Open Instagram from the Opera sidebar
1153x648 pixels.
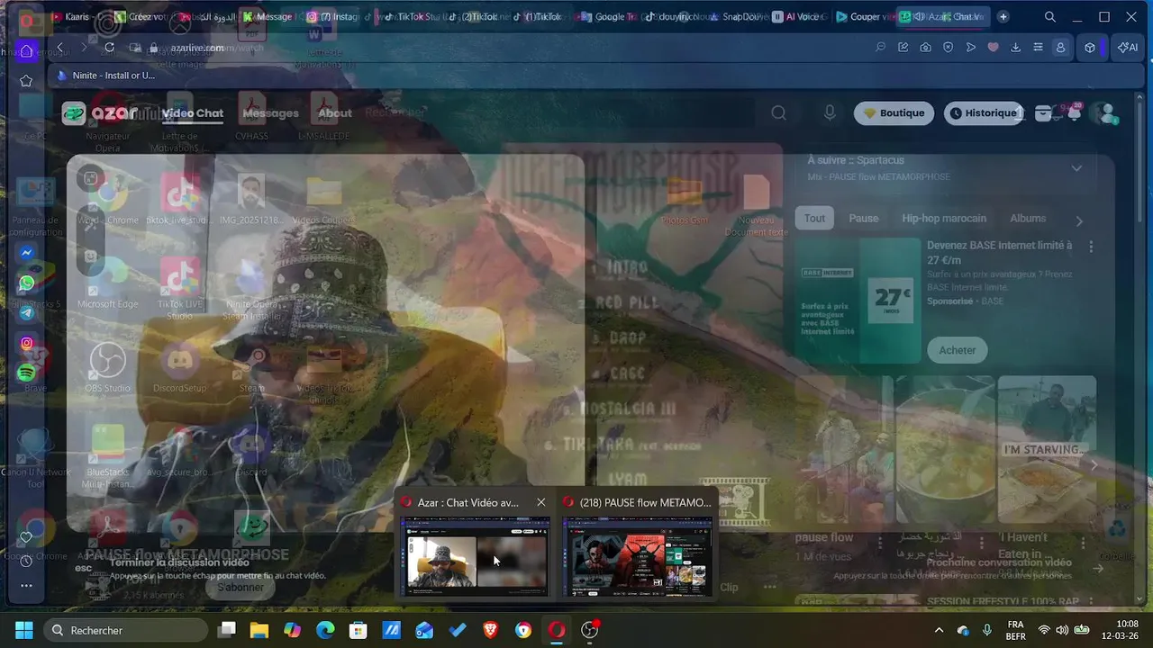[27, 343]
